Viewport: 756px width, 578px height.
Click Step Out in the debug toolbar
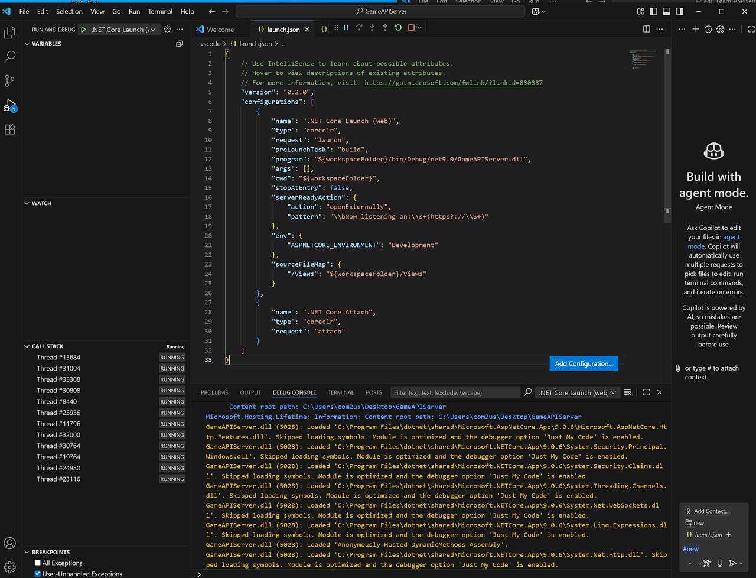[x=385, y=28]
